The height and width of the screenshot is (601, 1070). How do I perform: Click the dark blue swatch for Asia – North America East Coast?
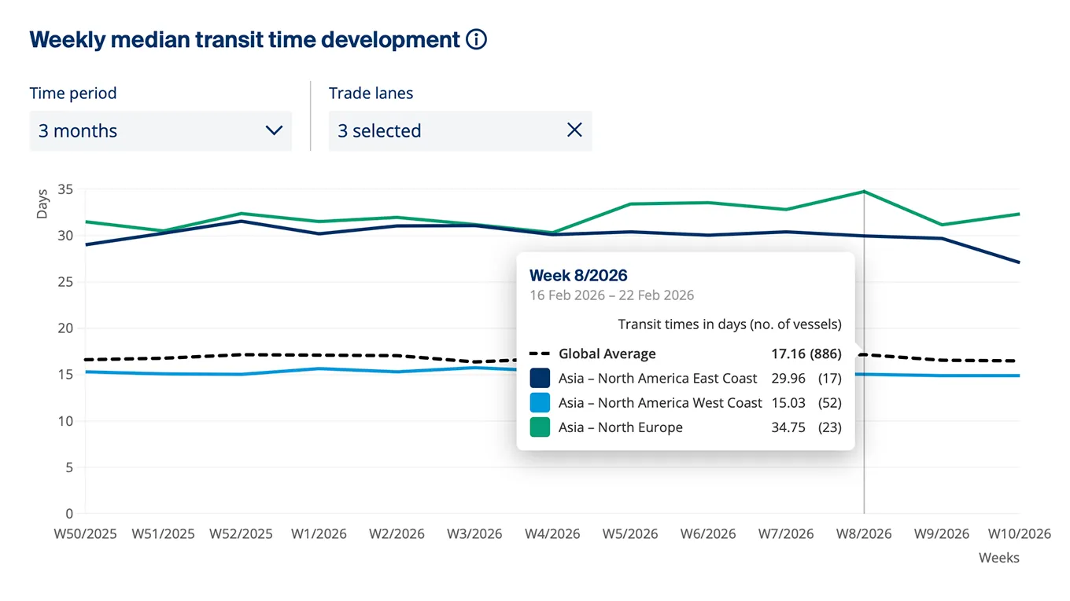[539, 378]
